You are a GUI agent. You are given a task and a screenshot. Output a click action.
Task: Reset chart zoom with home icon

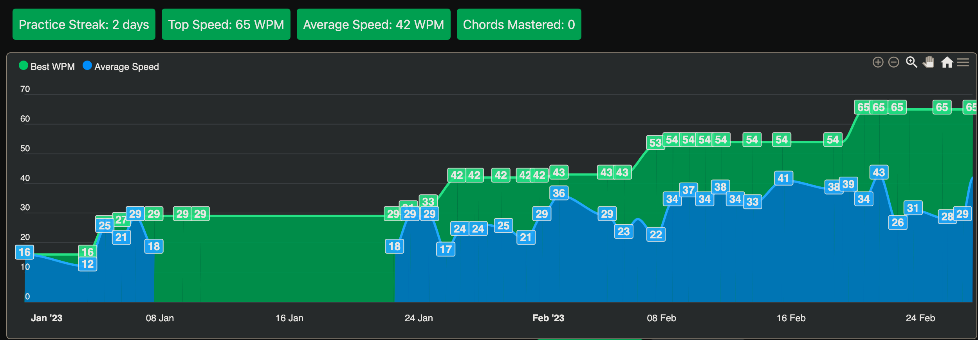coord(947,63)
